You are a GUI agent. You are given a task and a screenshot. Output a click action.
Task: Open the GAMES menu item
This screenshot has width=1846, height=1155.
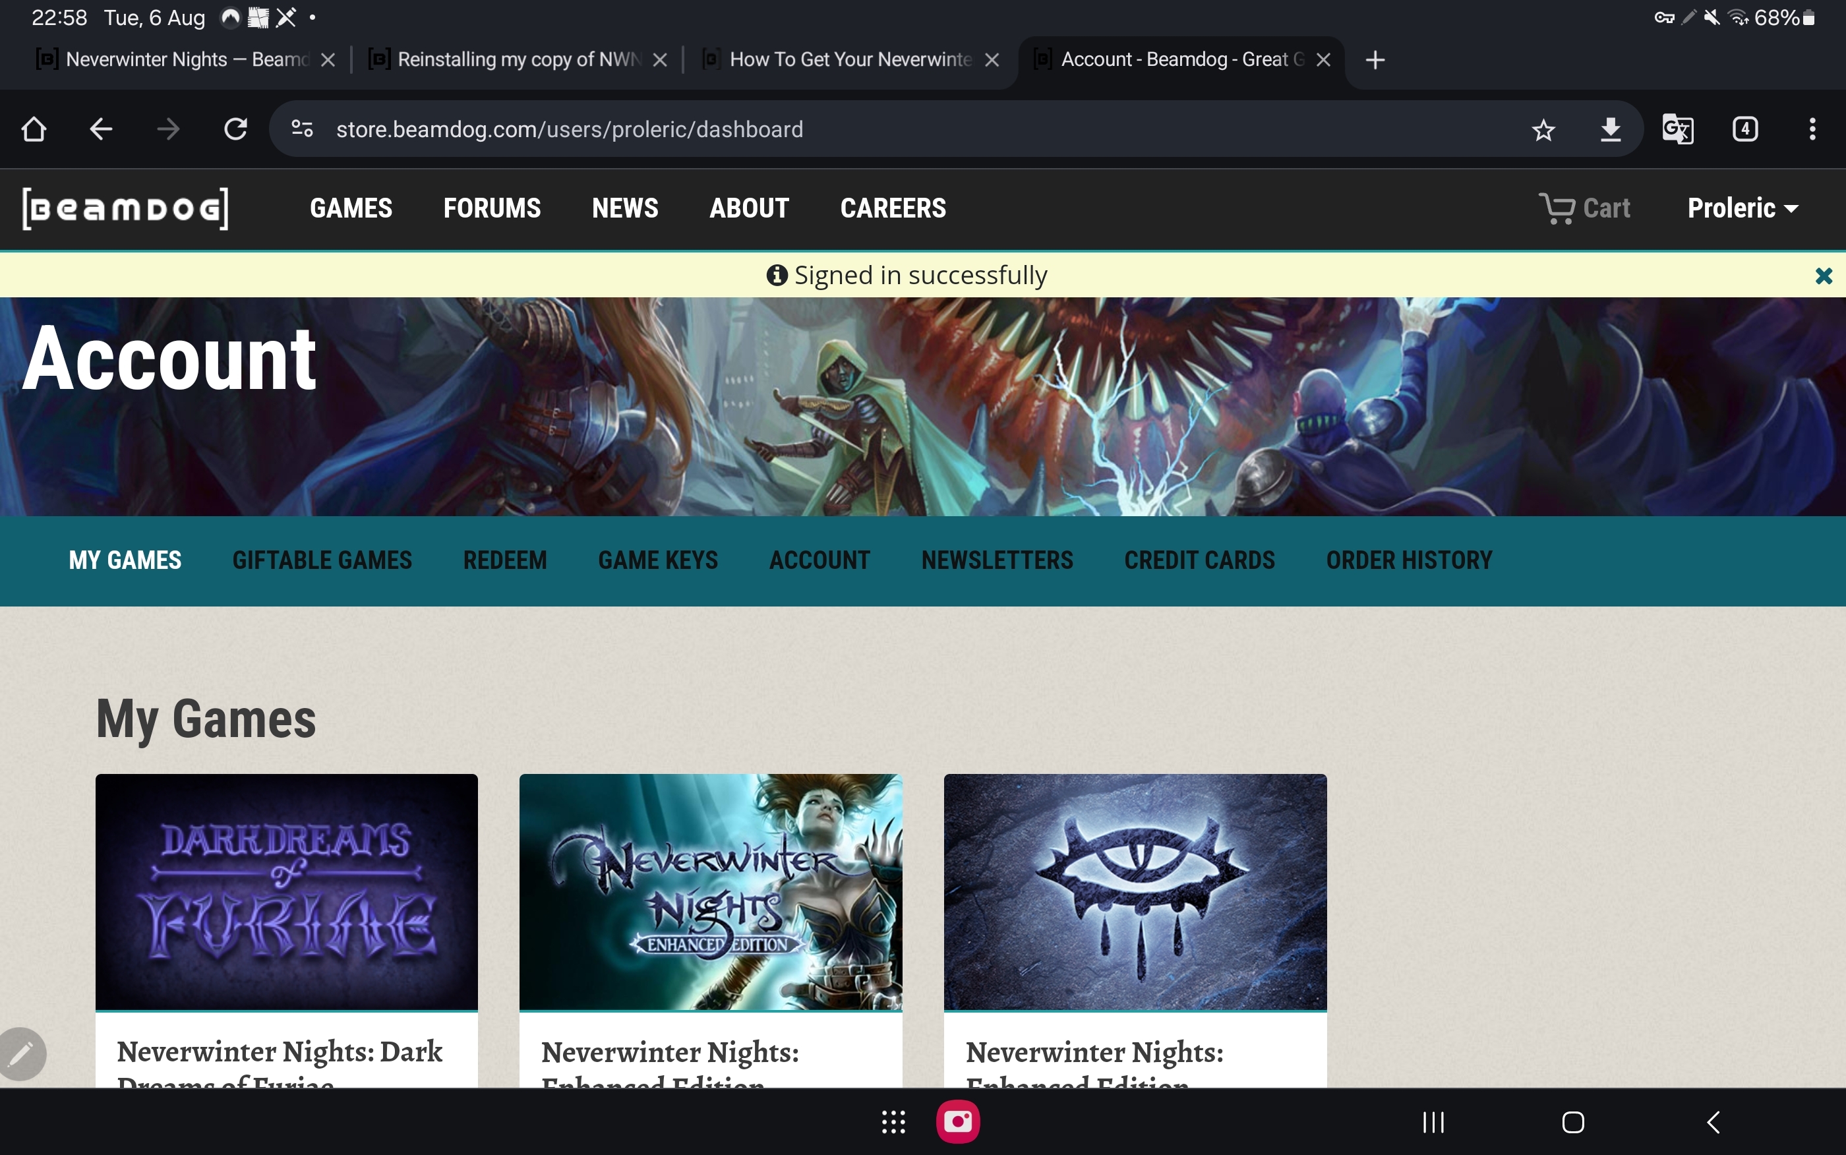pos(351,208)
